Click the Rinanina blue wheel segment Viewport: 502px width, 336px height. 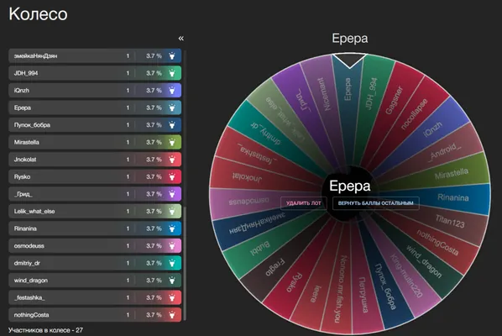pos(453,197)
